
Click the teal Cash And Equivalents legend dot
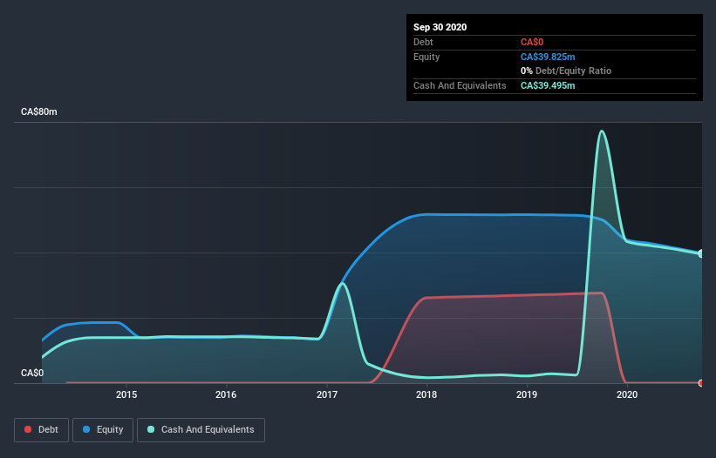151,429
